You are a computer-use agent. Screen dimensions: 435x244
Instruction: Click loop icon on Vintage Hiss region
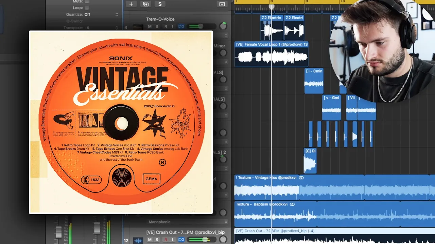pyautogui.click(x=301, y=178)
